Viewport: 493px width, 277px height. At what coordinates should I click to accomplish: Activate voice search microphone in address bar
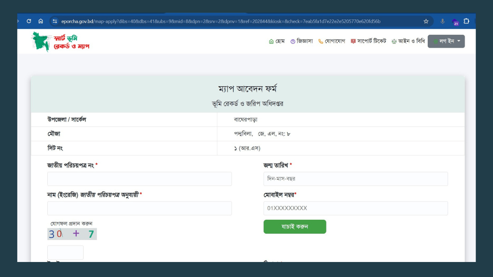[442, 22]
